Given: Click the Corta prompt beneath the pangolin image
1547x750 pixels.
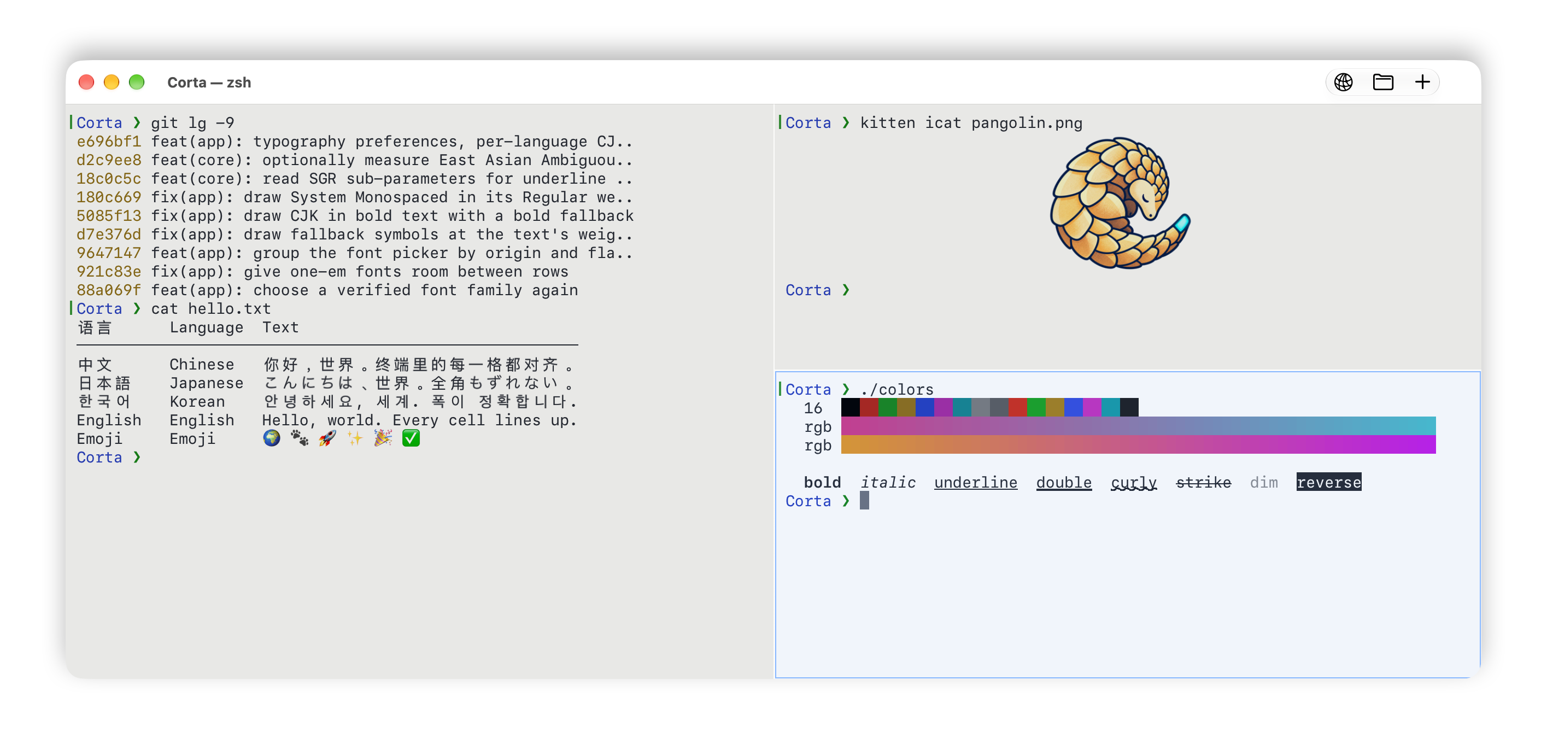Looking at the screenshot, I should (818, 290).
